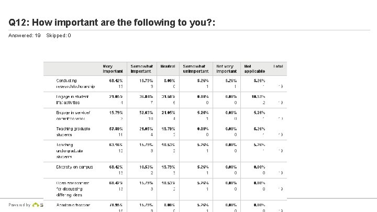Screen dimensions: 377x212
Task: Click the 'Answered: 19' response count
Action: point(25,36)
